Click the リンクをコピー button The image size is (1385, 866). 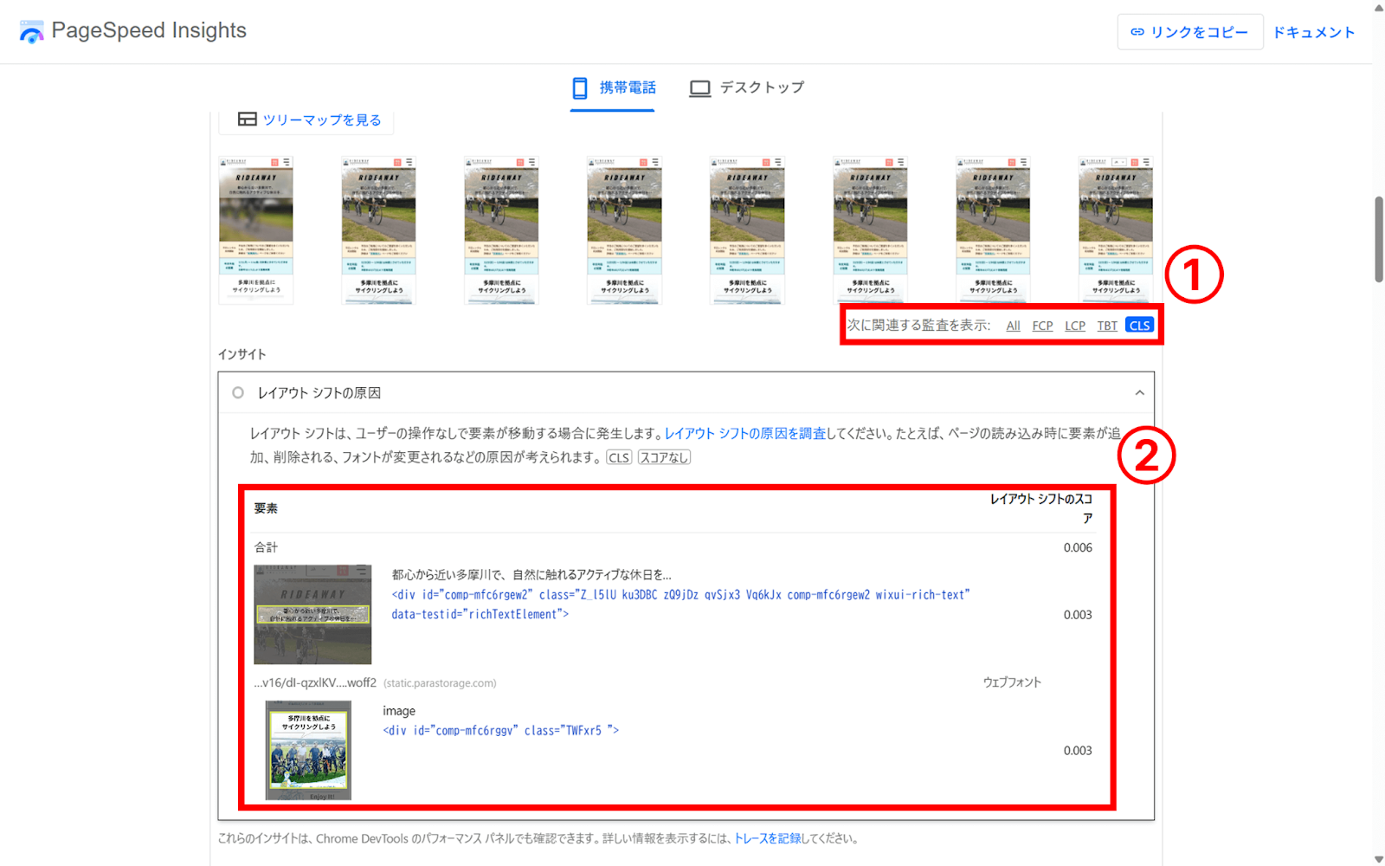[x=1189, y=31]
